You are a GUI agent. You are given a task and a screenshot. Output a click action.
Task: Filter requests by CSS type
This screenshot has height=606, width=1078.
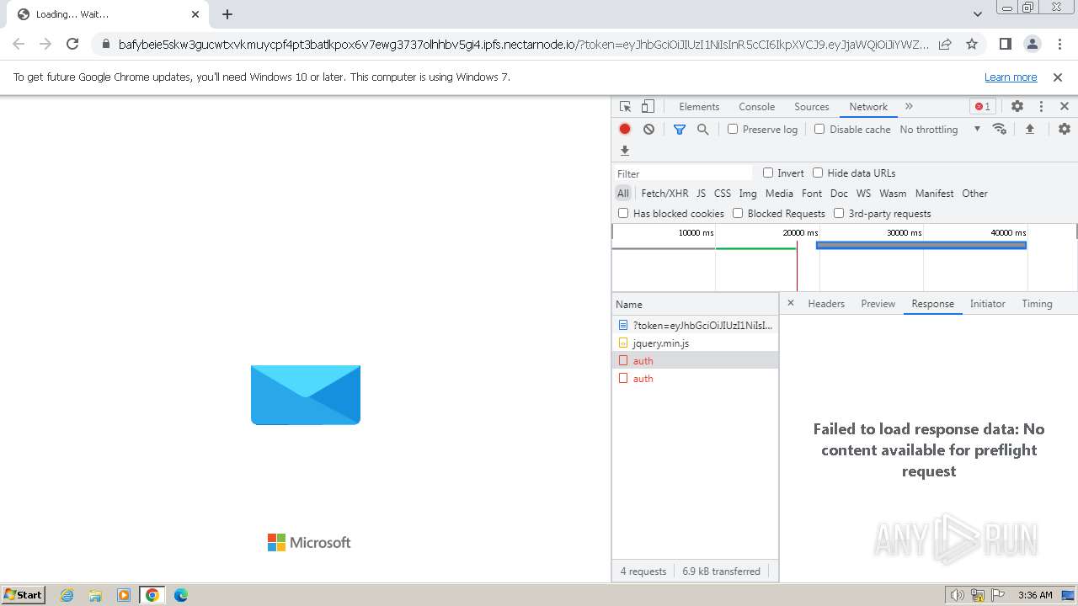click(x=723, y=194)
